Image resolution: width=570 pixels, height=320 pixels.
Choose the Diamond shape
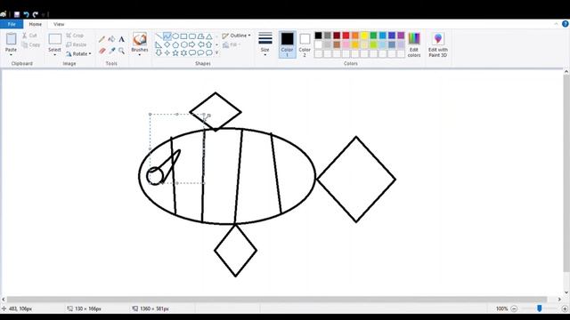coord(167,44)
